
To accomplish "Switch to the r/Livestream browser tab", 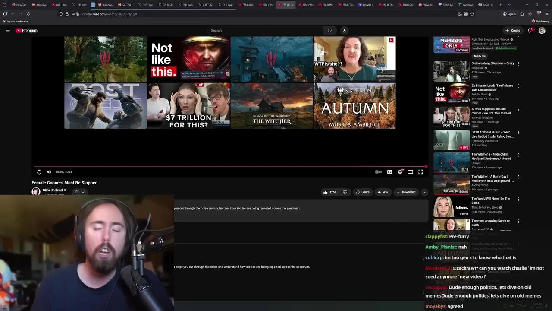I will coord(426,5).
